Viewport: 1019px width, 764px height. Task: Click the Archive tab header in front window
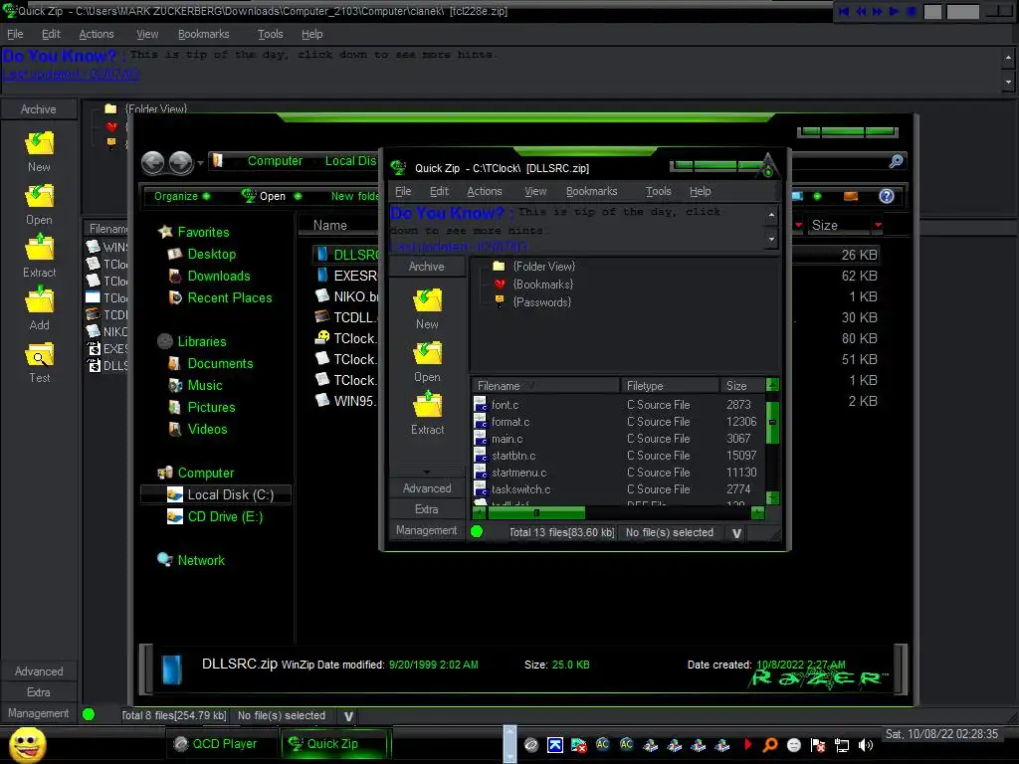[426, 267]
